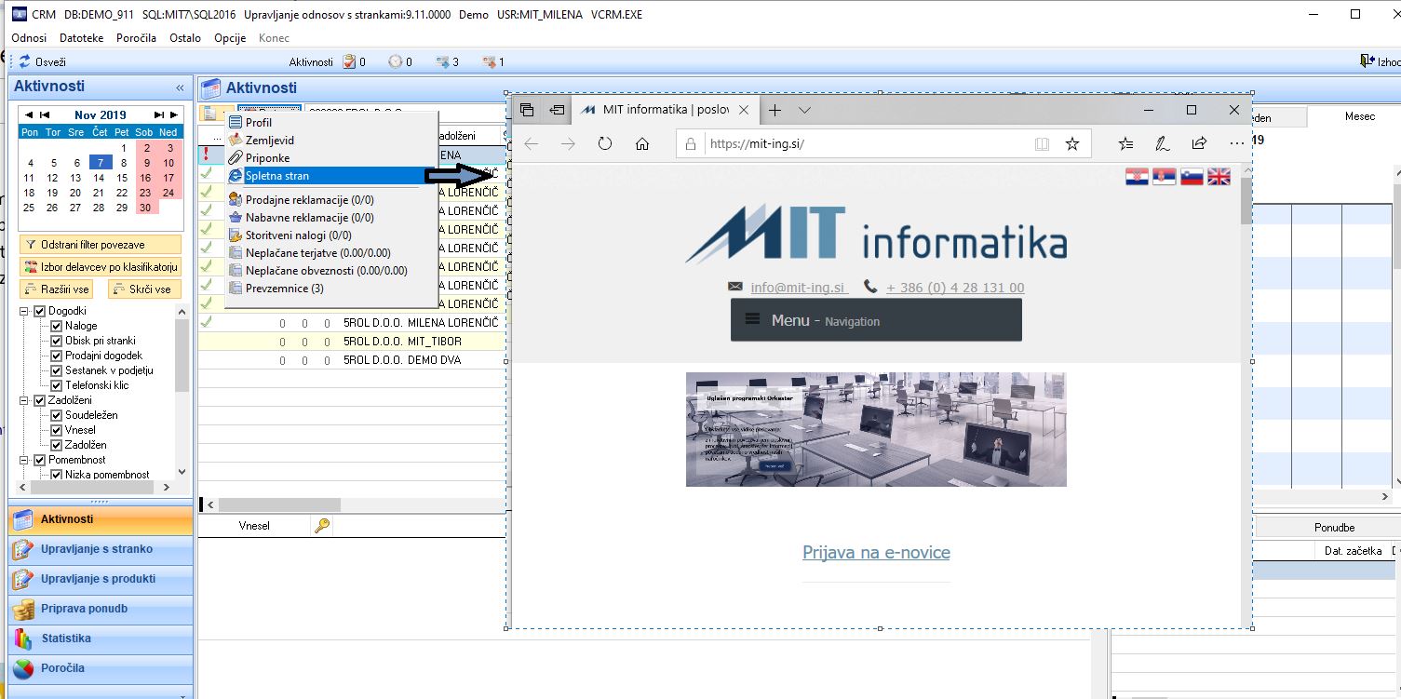
Task: Open Prevzemnice (3) menu entry
Action: (285, 289)
